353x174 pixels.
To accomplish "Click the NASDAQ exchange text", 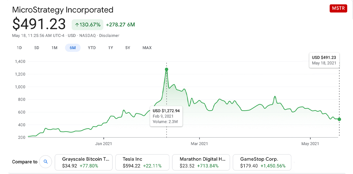I will 88,36.
